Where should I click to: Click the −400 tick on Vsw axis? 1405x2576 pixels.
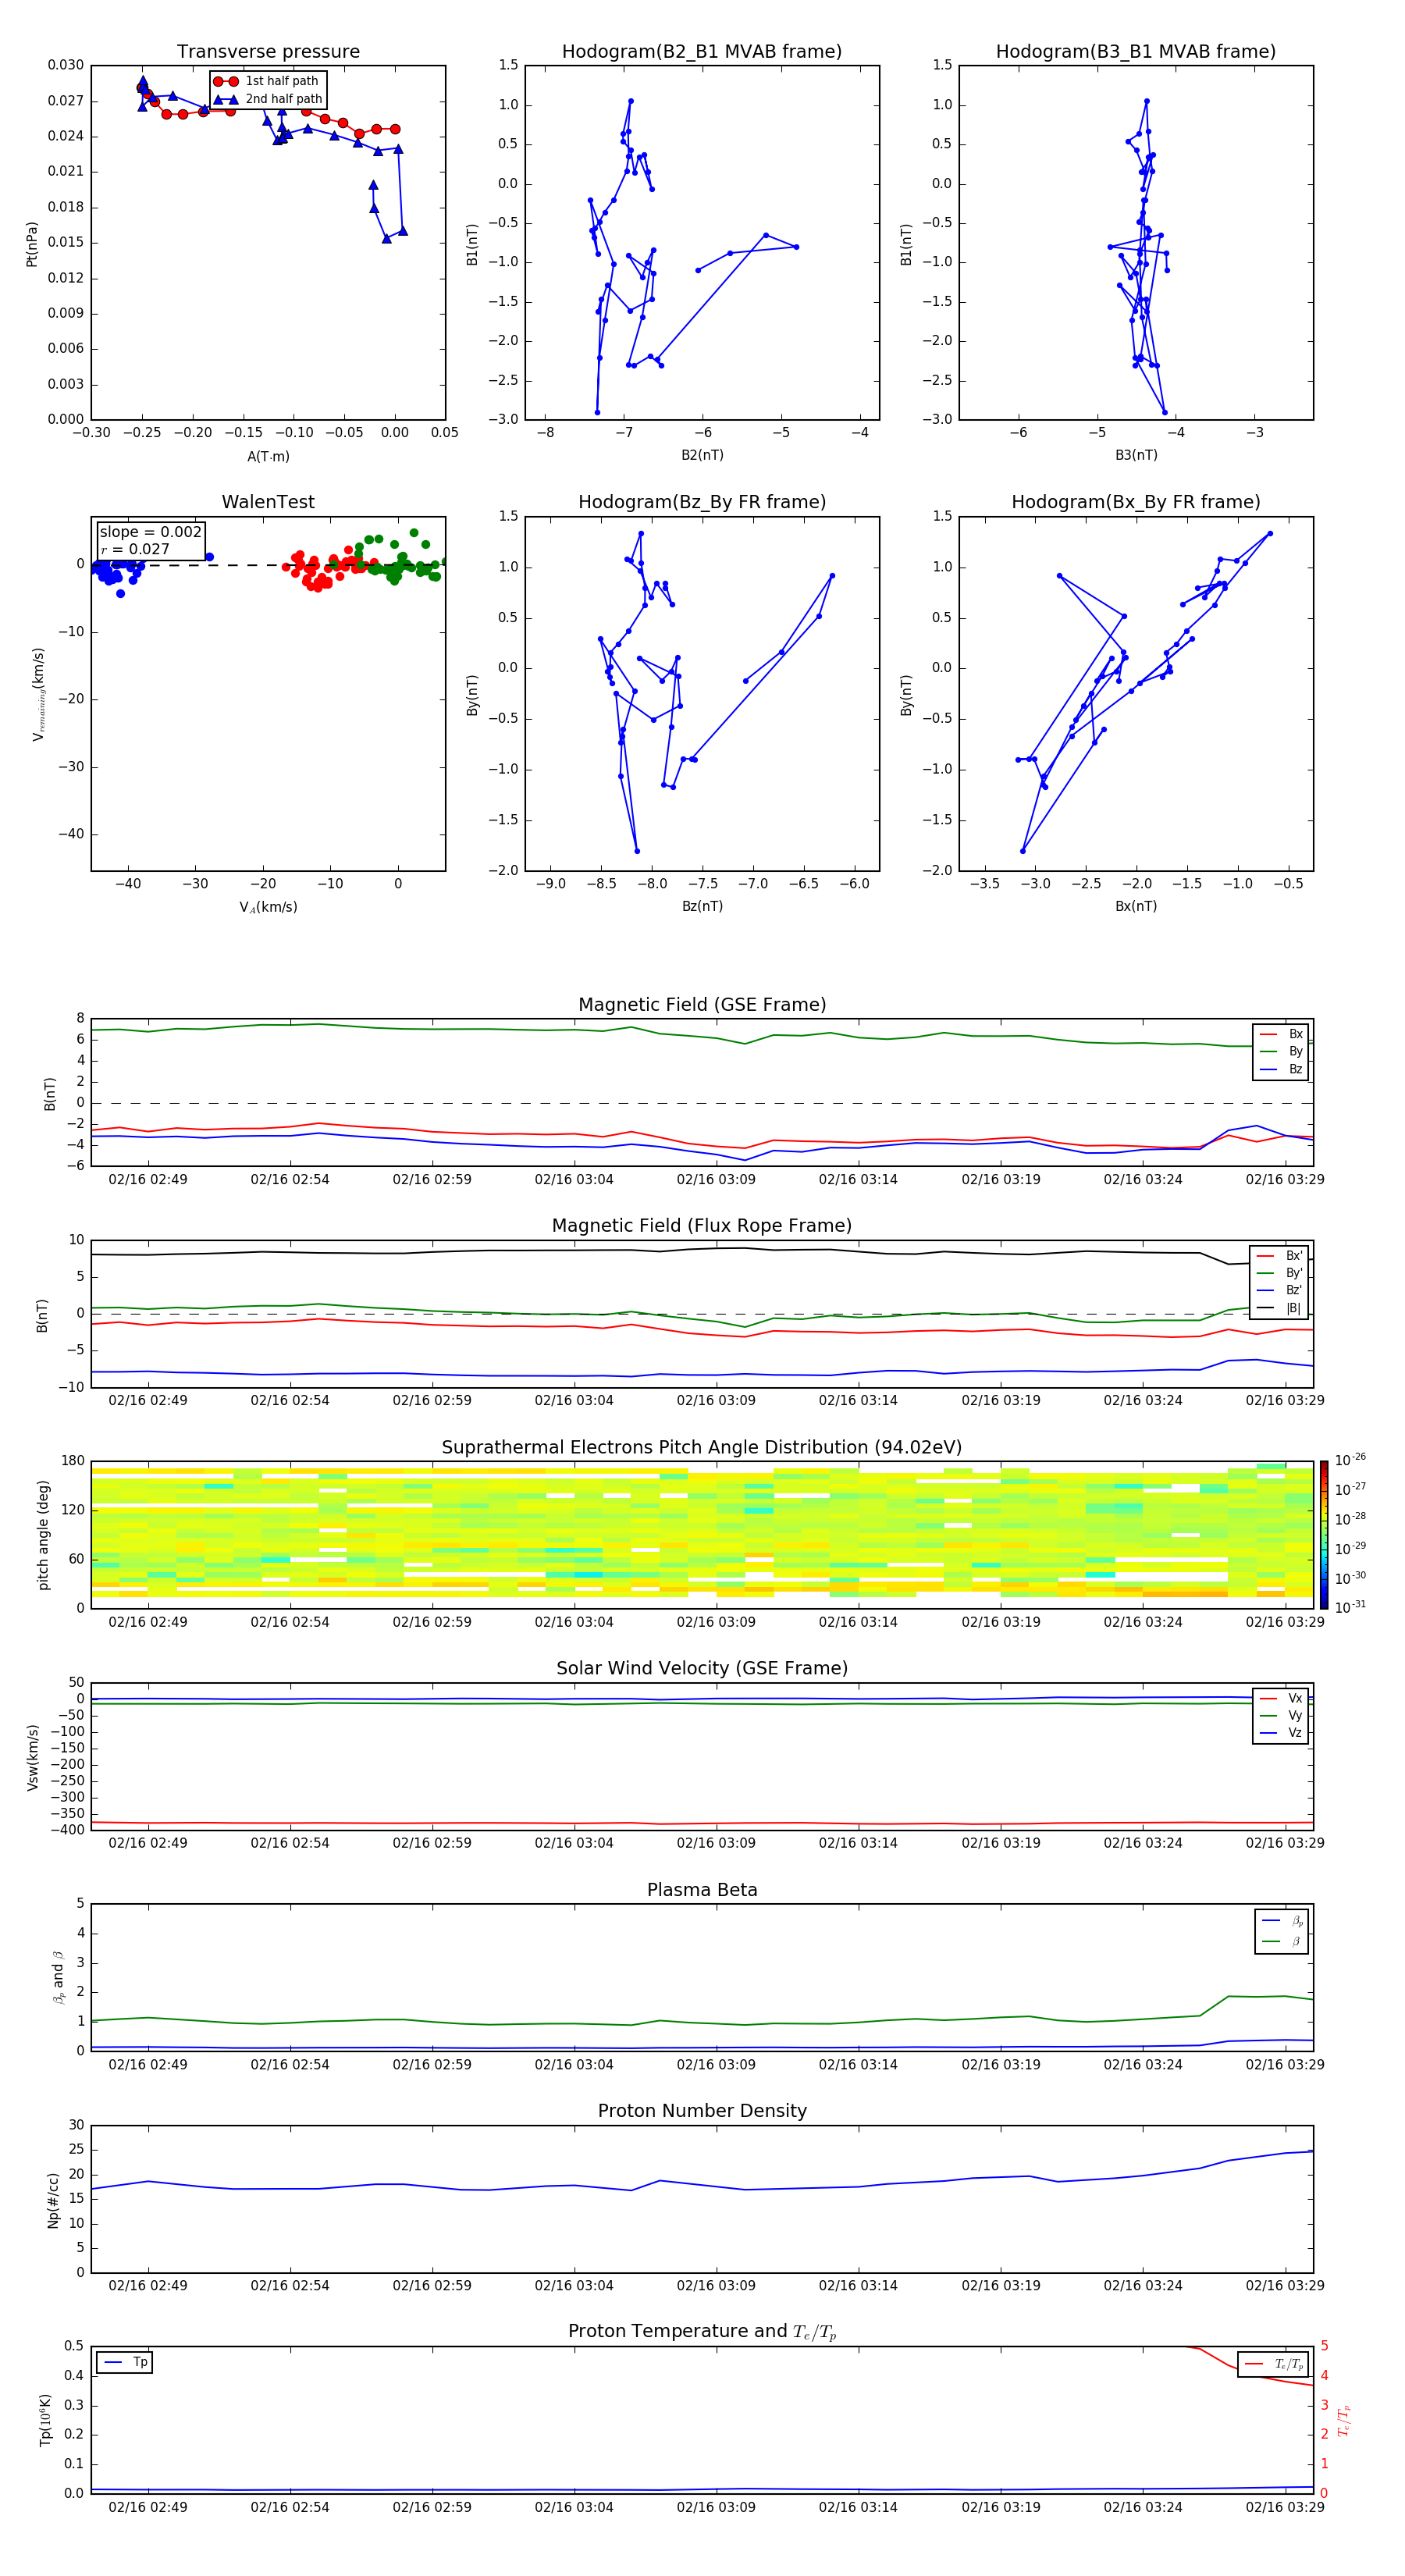click(67, 1830)
